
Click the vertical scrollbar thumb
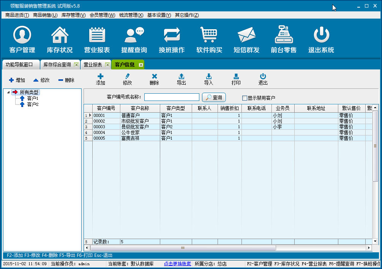pos(375,146)
